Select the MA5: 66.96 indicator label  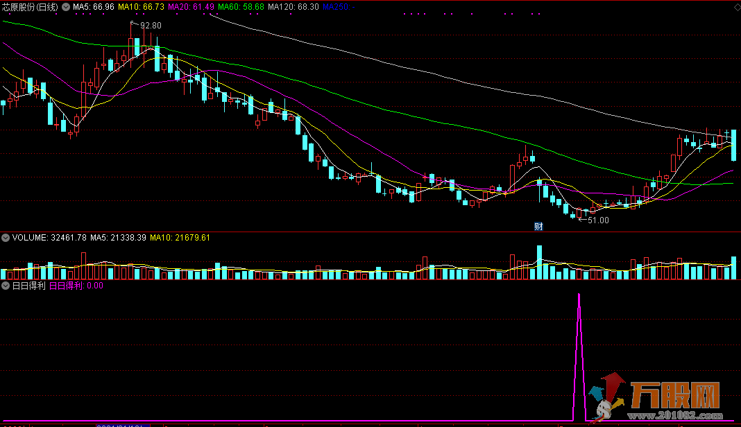[94, 7]
